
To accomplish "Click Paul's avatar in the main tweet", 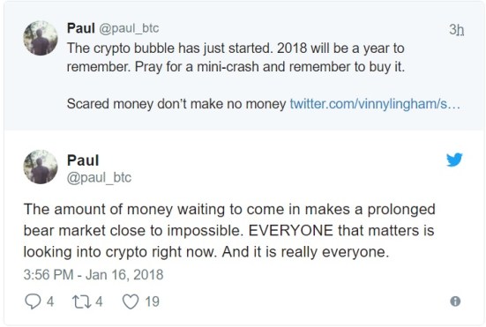I will (41, 167).
